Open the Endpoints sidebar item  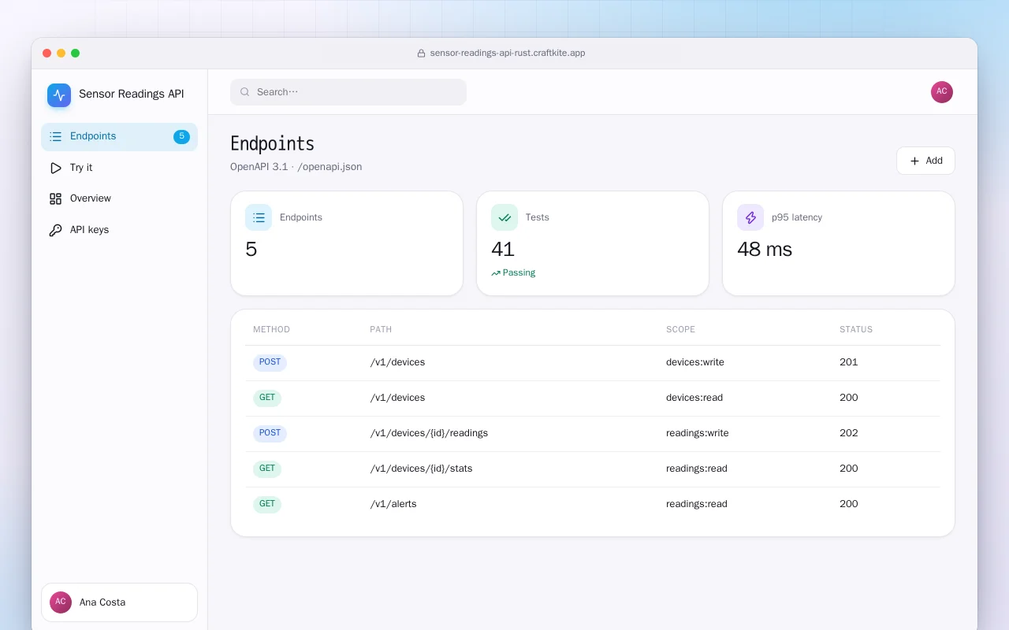point(119,136)
